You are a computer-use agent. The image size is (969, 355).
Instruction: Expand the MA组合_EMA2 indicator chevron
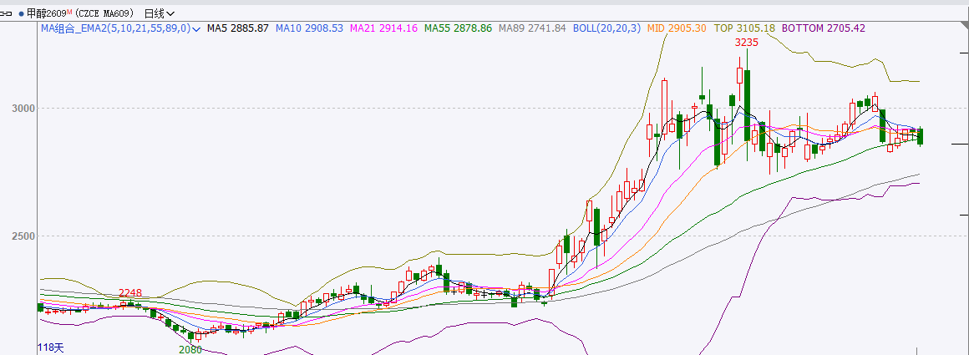click(x=196, y=28)
